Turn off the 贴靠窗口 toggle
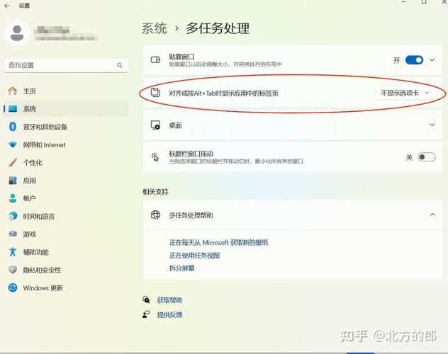Image resolution: width=448 pixels, height=354 pixels. click(414, 60)
